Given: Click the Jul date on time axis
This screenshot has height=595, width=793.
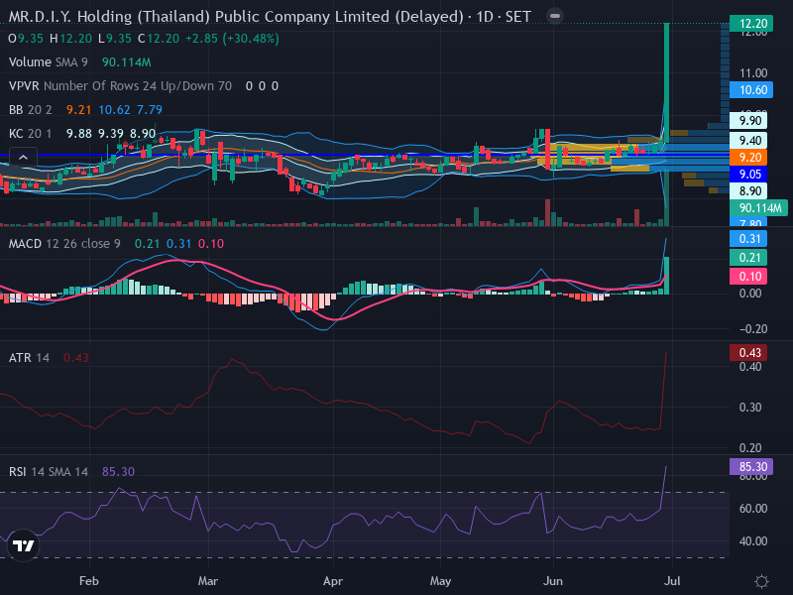Looking at the screenshot, I should [672, 581].
